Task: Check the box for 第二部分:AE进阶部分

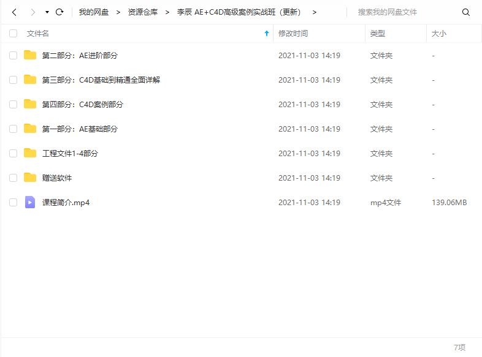Action: (x=13, y=56)
